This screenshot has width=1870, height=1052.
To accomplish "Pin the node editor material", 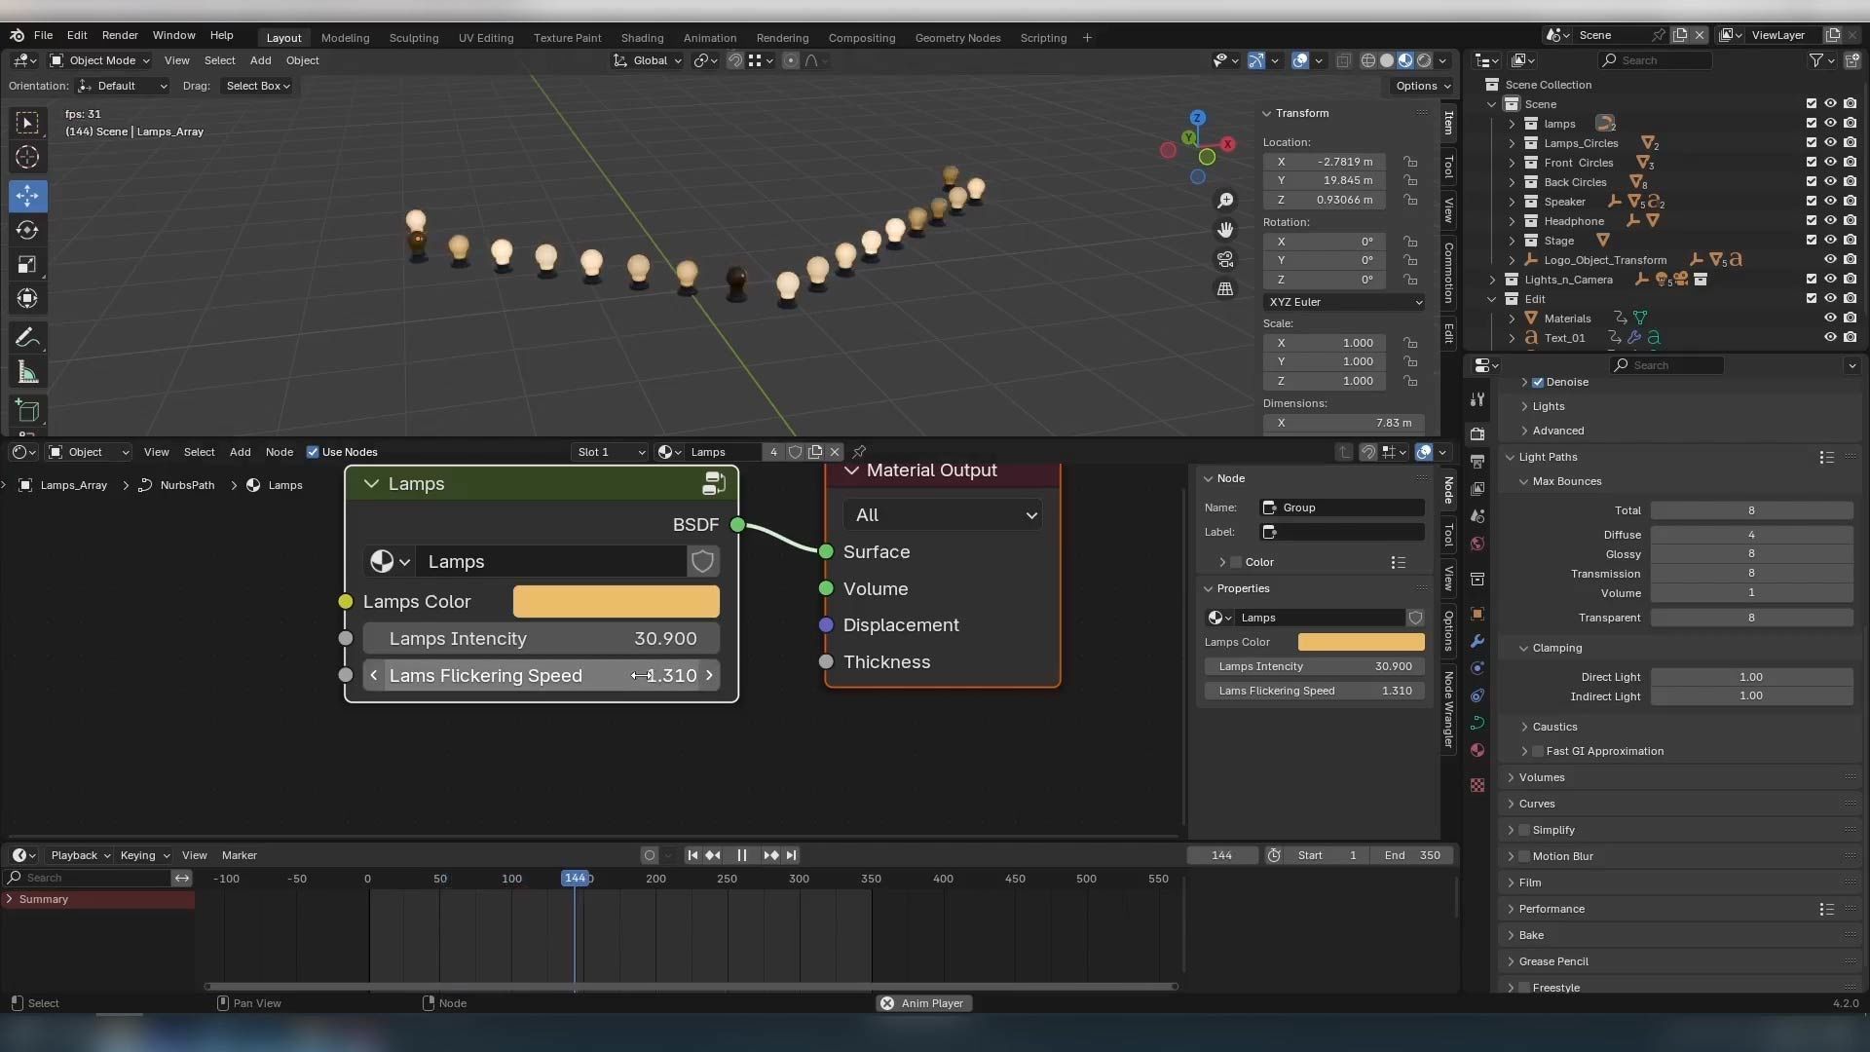I will point(859,452).
